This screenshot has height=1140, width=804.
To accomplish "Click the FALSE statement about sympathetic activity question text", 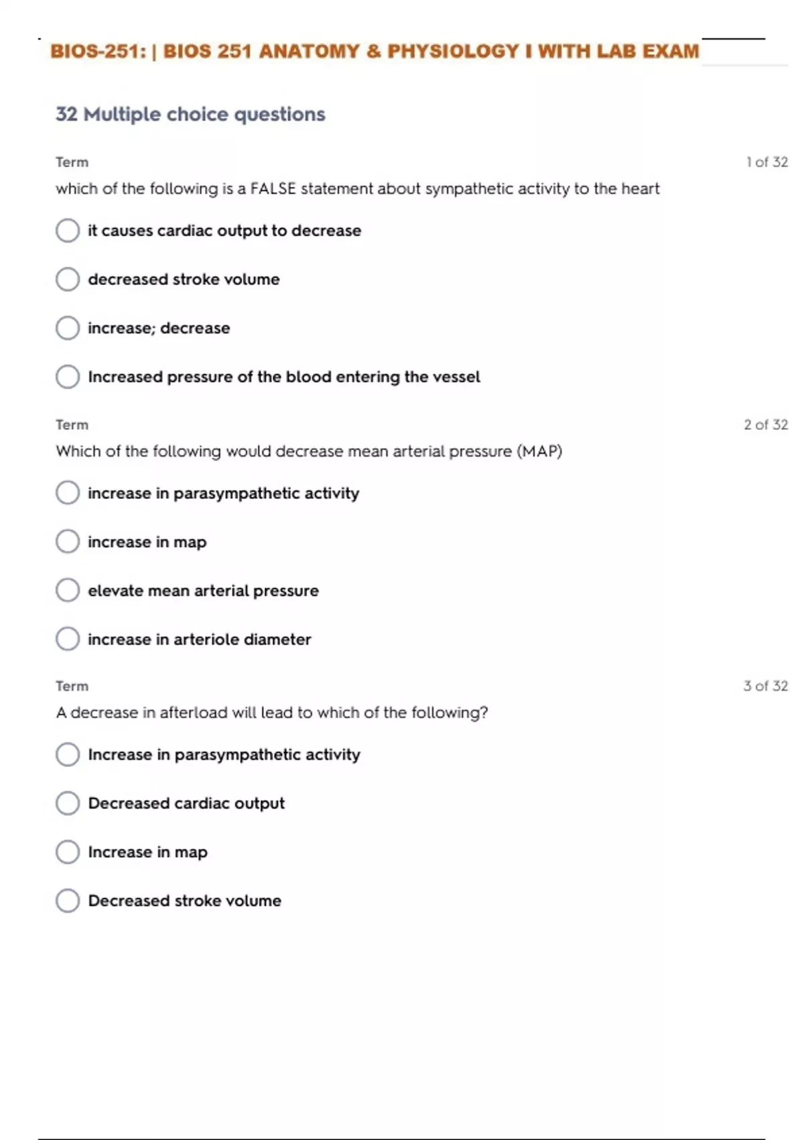I will (x=357, y=188).
